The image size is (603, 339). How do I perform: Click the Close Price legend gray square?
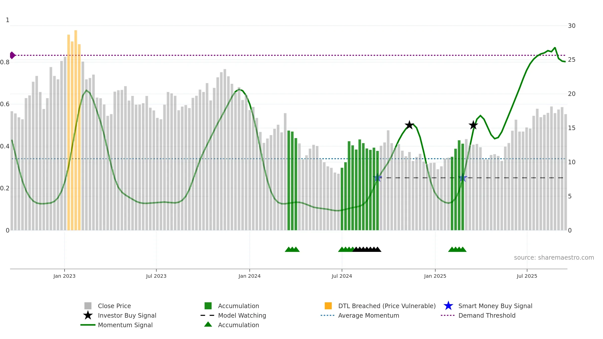(x=88, y=306)
